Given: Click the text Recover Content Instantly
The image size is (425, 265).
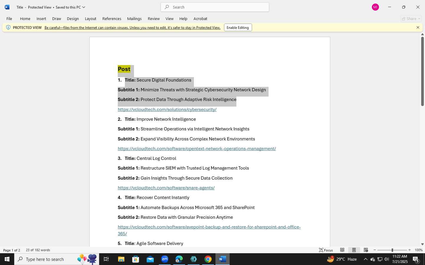Looking at the screenshot, I should point(163,198).
